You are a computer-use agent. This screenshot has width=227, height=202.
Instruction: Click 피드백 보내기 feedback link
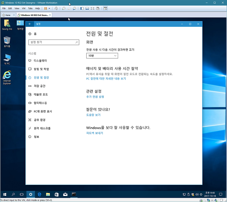coord(95,133)
